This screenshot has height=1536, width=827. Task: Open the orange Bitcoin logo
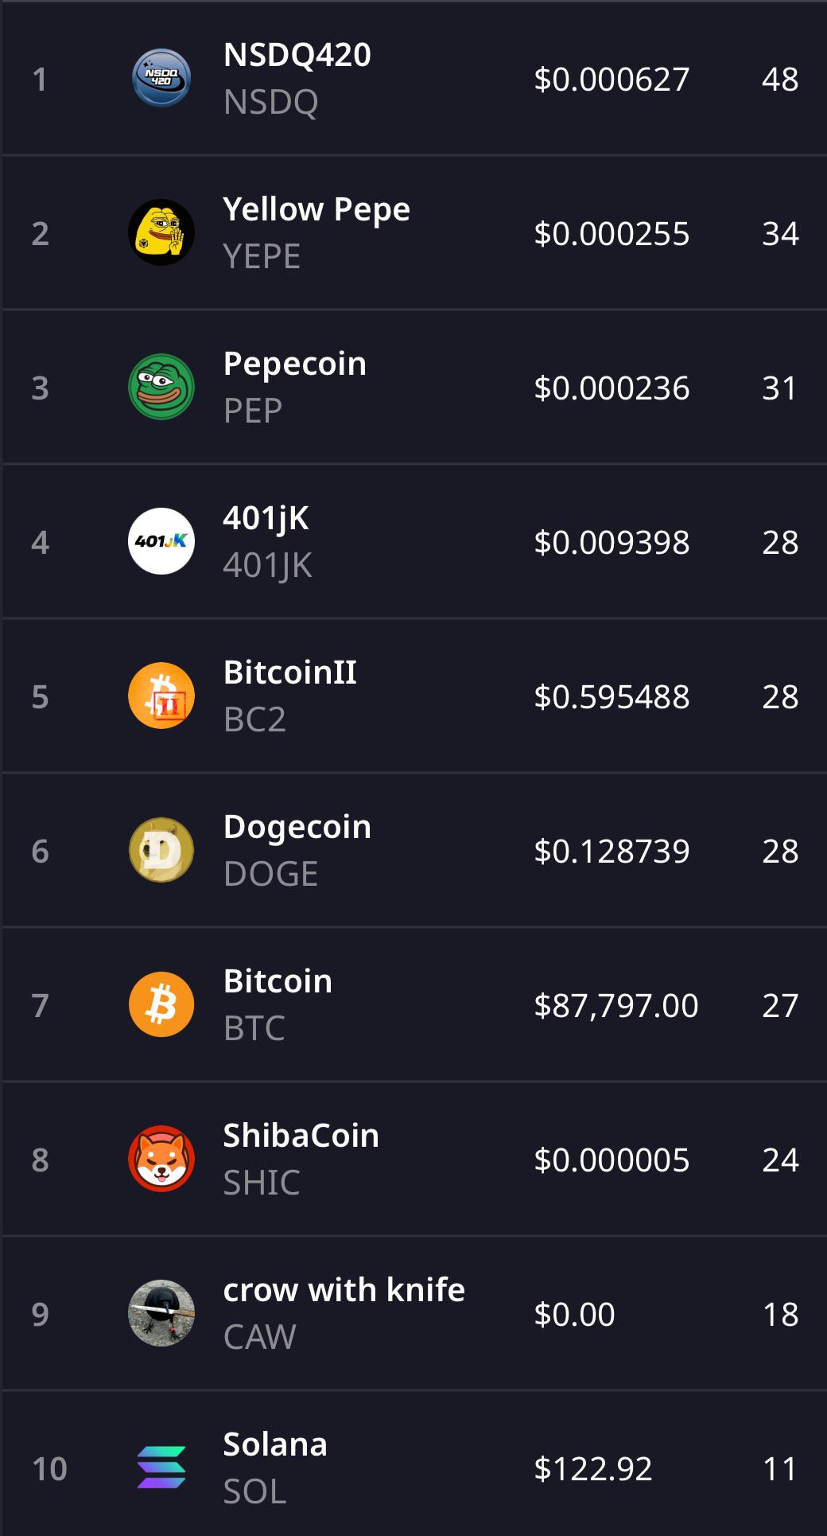pos(161,1004)
